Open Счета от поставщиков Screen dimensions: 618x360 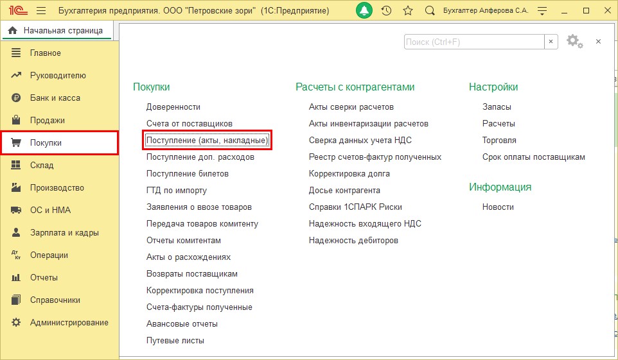point(189,123)
